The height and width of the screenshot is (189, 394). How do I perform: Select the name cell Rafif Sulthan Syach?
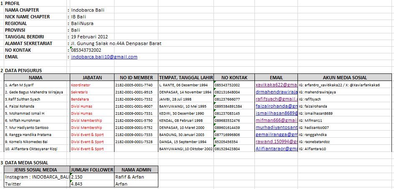37,99
